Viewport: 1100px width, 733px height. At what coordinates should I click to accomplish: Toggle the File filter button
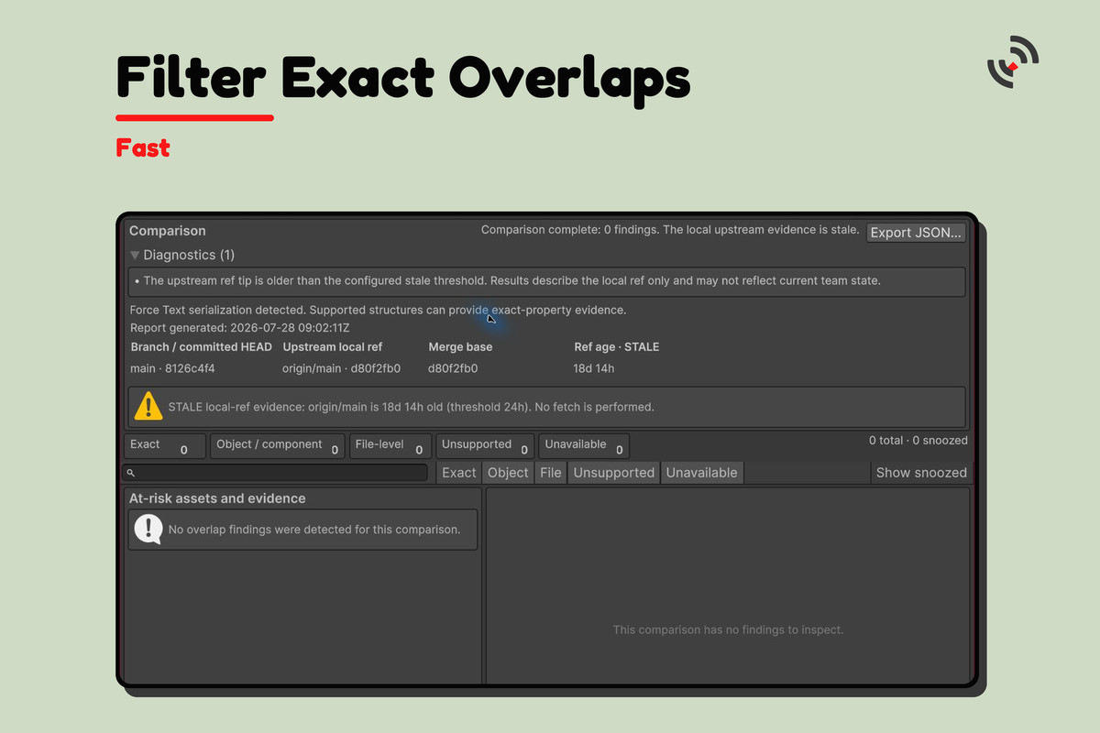click(551, 473)
